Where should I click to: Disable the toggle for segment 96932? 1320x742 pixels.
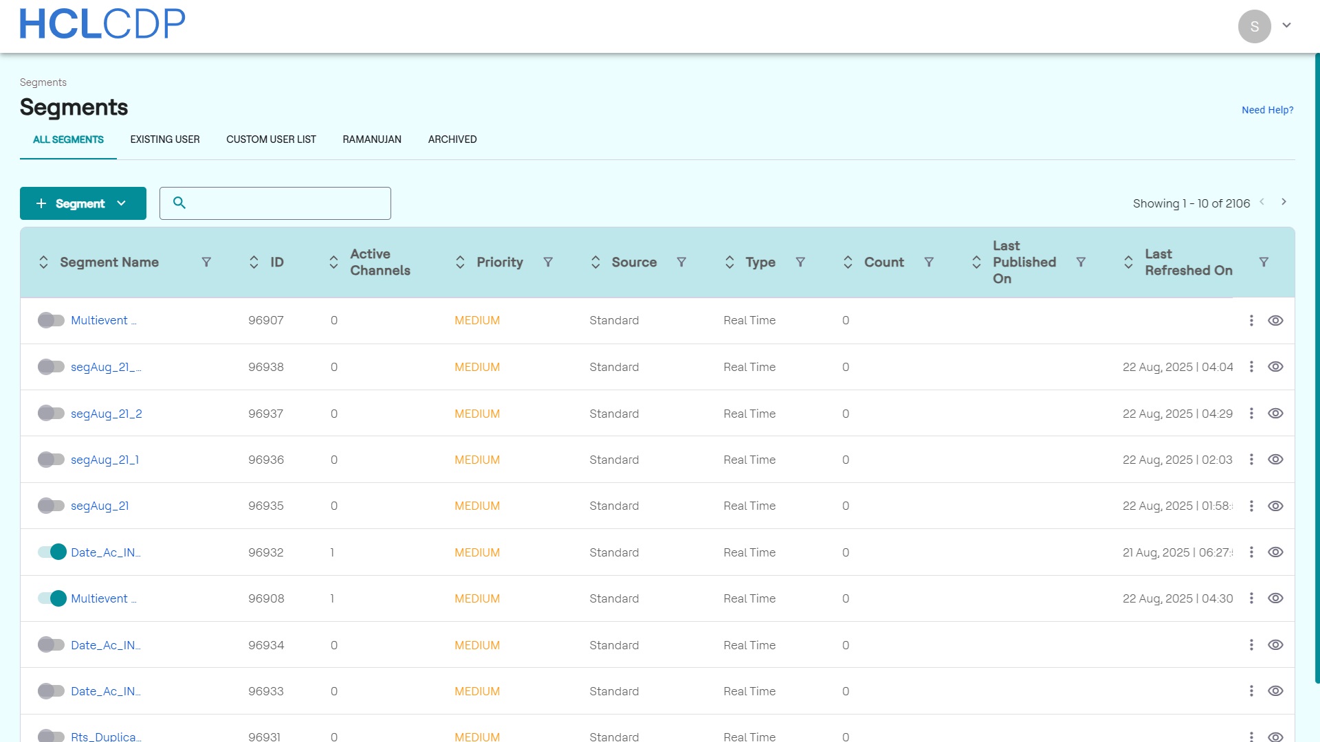point(52,552)
